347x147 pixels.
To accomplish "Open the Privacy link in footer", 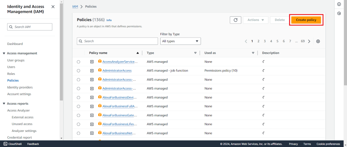I will 293,144.
